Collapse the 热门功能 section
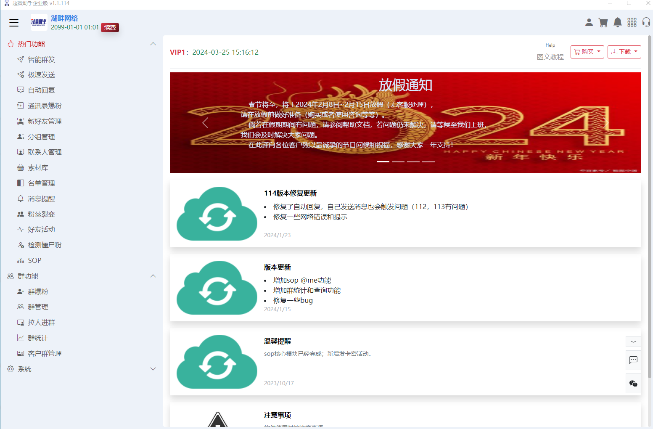Image resolution: width=653 pixels, height=429 pixels. pos(153,44)
